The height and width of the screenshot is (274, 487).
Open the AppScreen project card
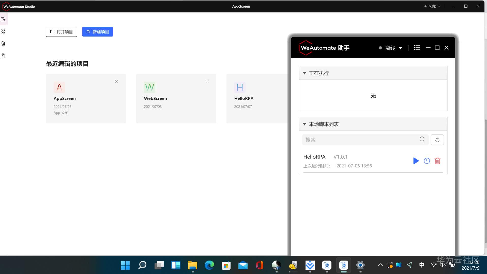point(86,99)
